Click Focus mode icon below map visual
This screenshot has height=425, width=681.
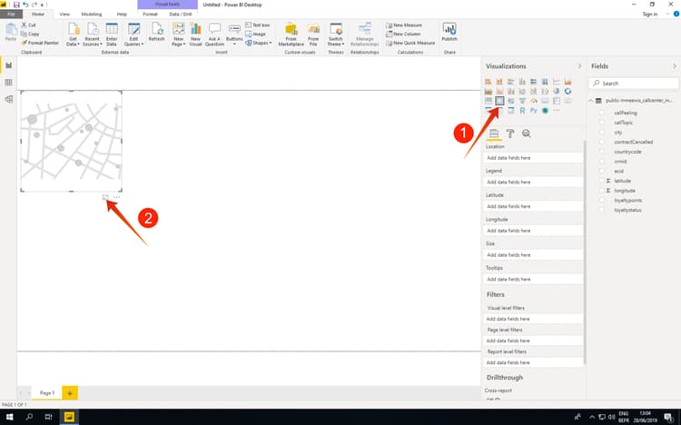click(105, 197)
